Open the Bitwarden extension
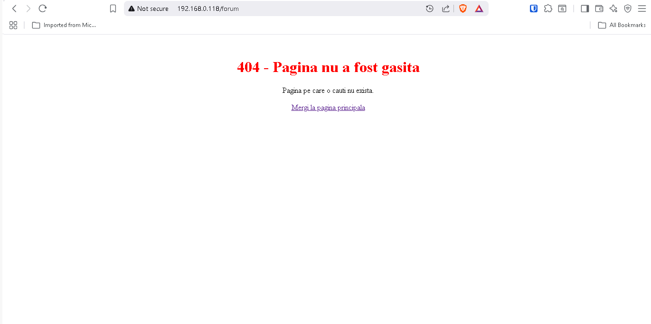 coord(534,9)
